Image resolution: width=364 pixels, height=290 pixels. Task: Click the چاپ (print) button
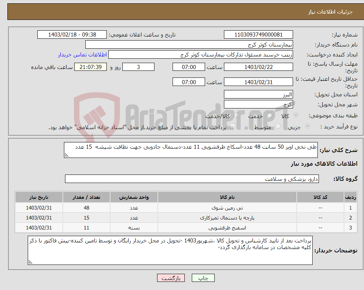[x=203, y=278]
